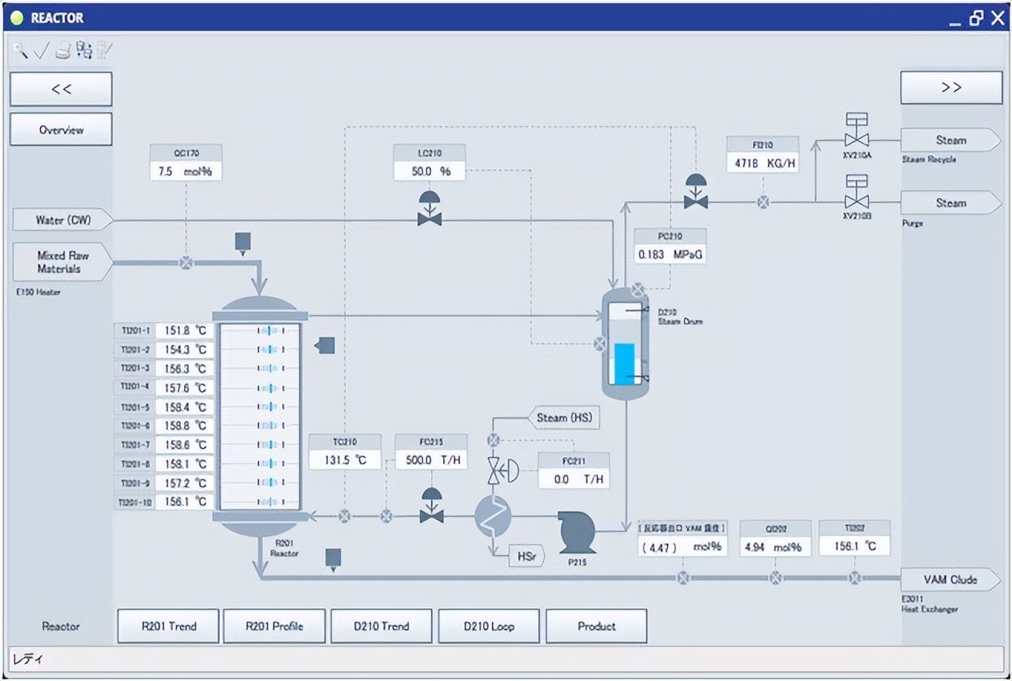Image resolution: width=1012 pixels, height=681 pixels.
Task: Click the checkmark acknowledge toolbar icon
Action: tap(41, 51)
